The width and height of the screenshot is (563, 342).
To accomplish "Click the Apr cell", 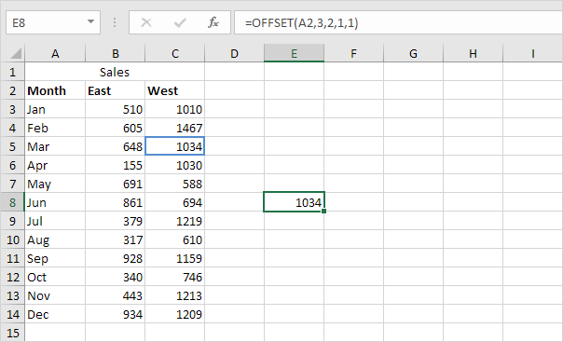I will [55, 166].
